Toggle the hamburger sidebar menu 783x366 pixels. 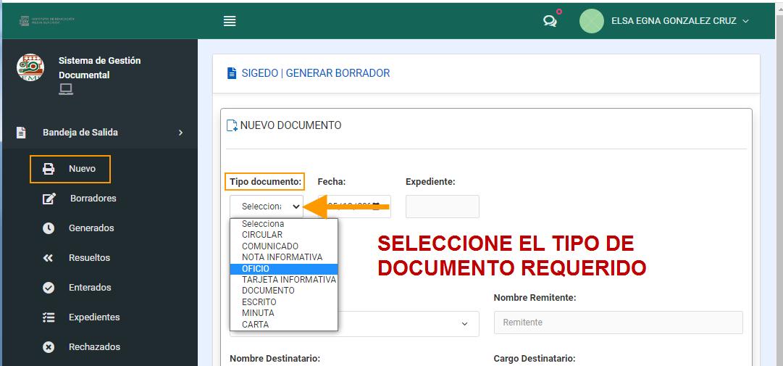tap(230, 21)
